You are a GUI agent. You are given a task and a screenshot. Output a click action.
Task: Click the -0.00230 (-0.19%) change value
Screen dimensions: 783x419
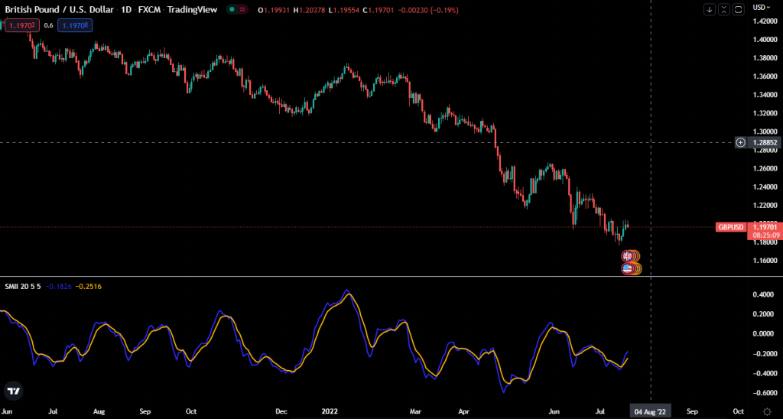(430, 10)
